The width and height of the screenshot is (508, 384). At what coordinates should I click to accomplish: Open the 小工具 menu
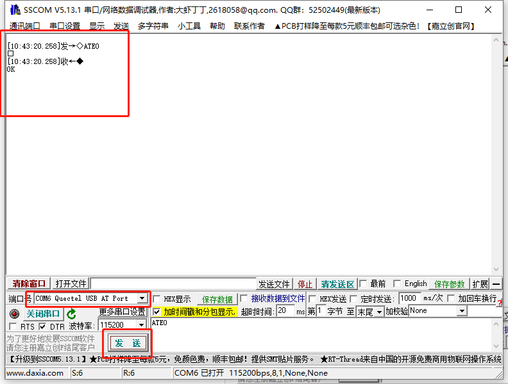click(189, 26)
